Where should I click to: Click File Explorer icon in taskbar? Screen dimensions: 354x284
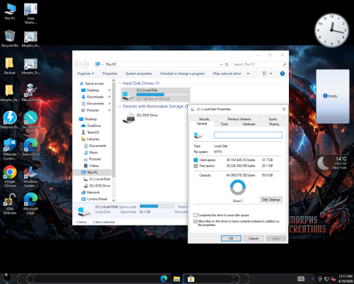pyautogui.click(x=176, y=279)
